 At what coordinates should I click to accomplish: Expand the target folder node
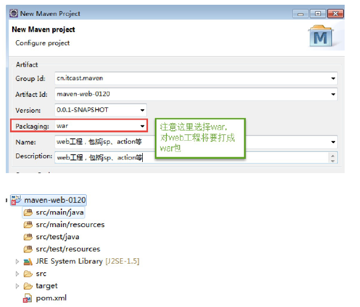pos(17,286)
